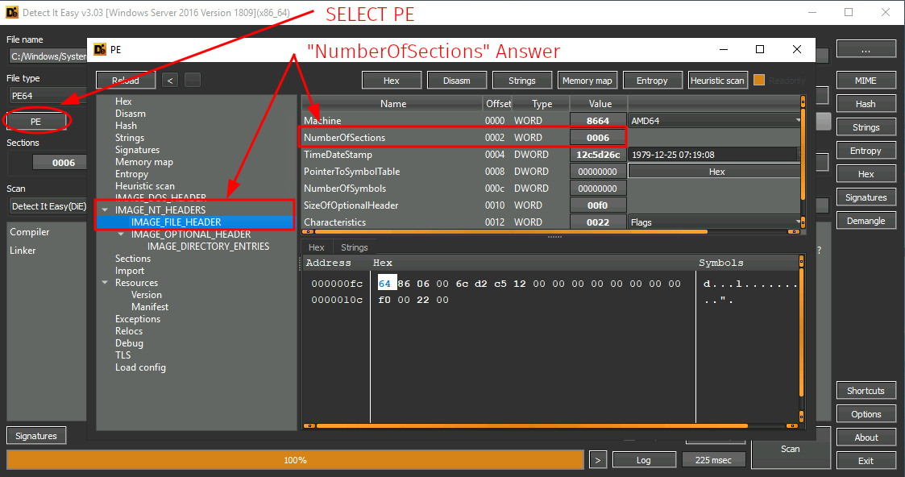Click the back arrow button beside Reload
The image size is (905, 477).
click(169, 80)
